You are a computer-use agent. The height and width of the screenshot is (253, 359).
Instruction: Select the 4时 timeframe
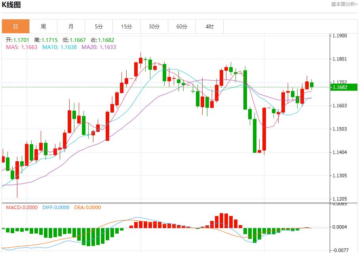point(209,26)
